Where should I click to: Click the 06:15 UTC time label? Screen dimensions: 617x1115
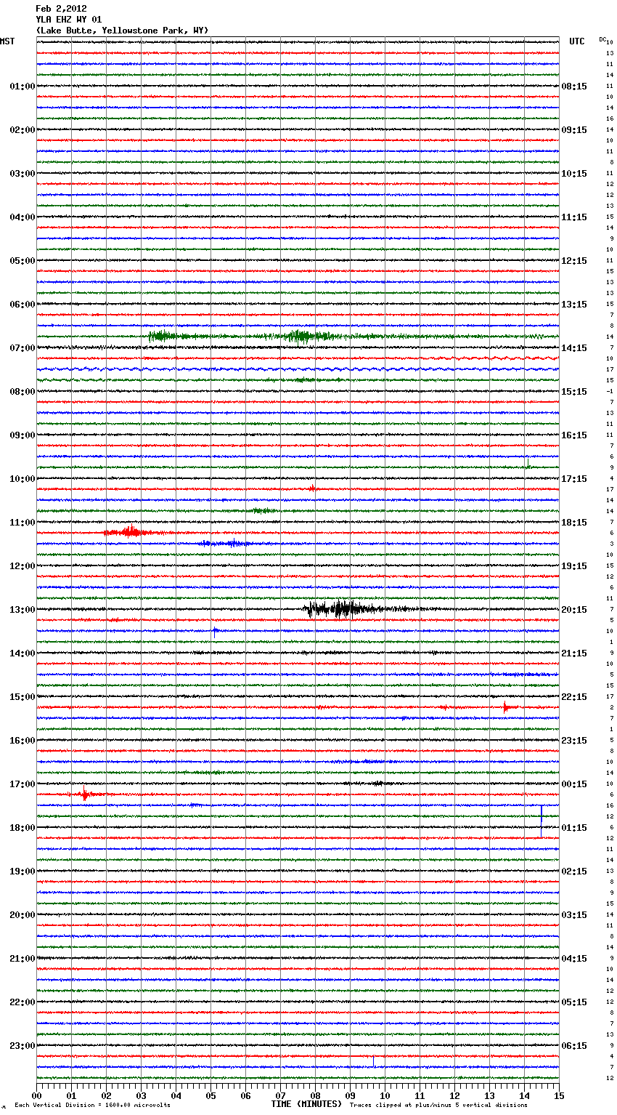574,1046
